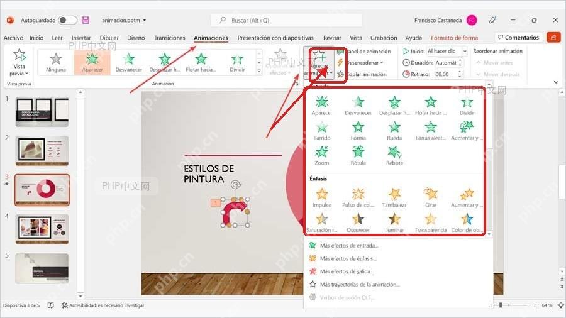Apply the Forma entrance effect
The image size is (566, 318).
coord(358,131)
